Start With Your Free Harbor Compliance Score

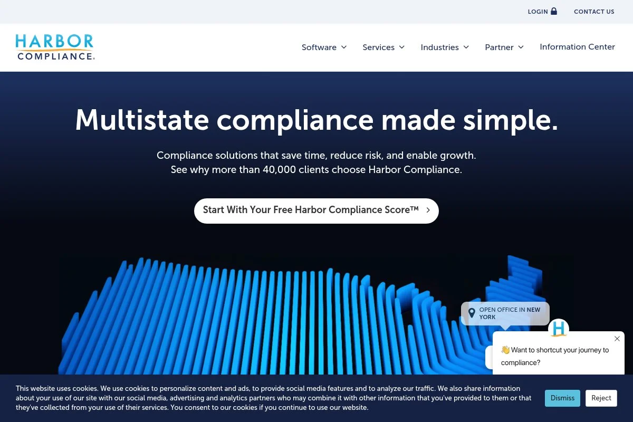(x=316, y=210)
